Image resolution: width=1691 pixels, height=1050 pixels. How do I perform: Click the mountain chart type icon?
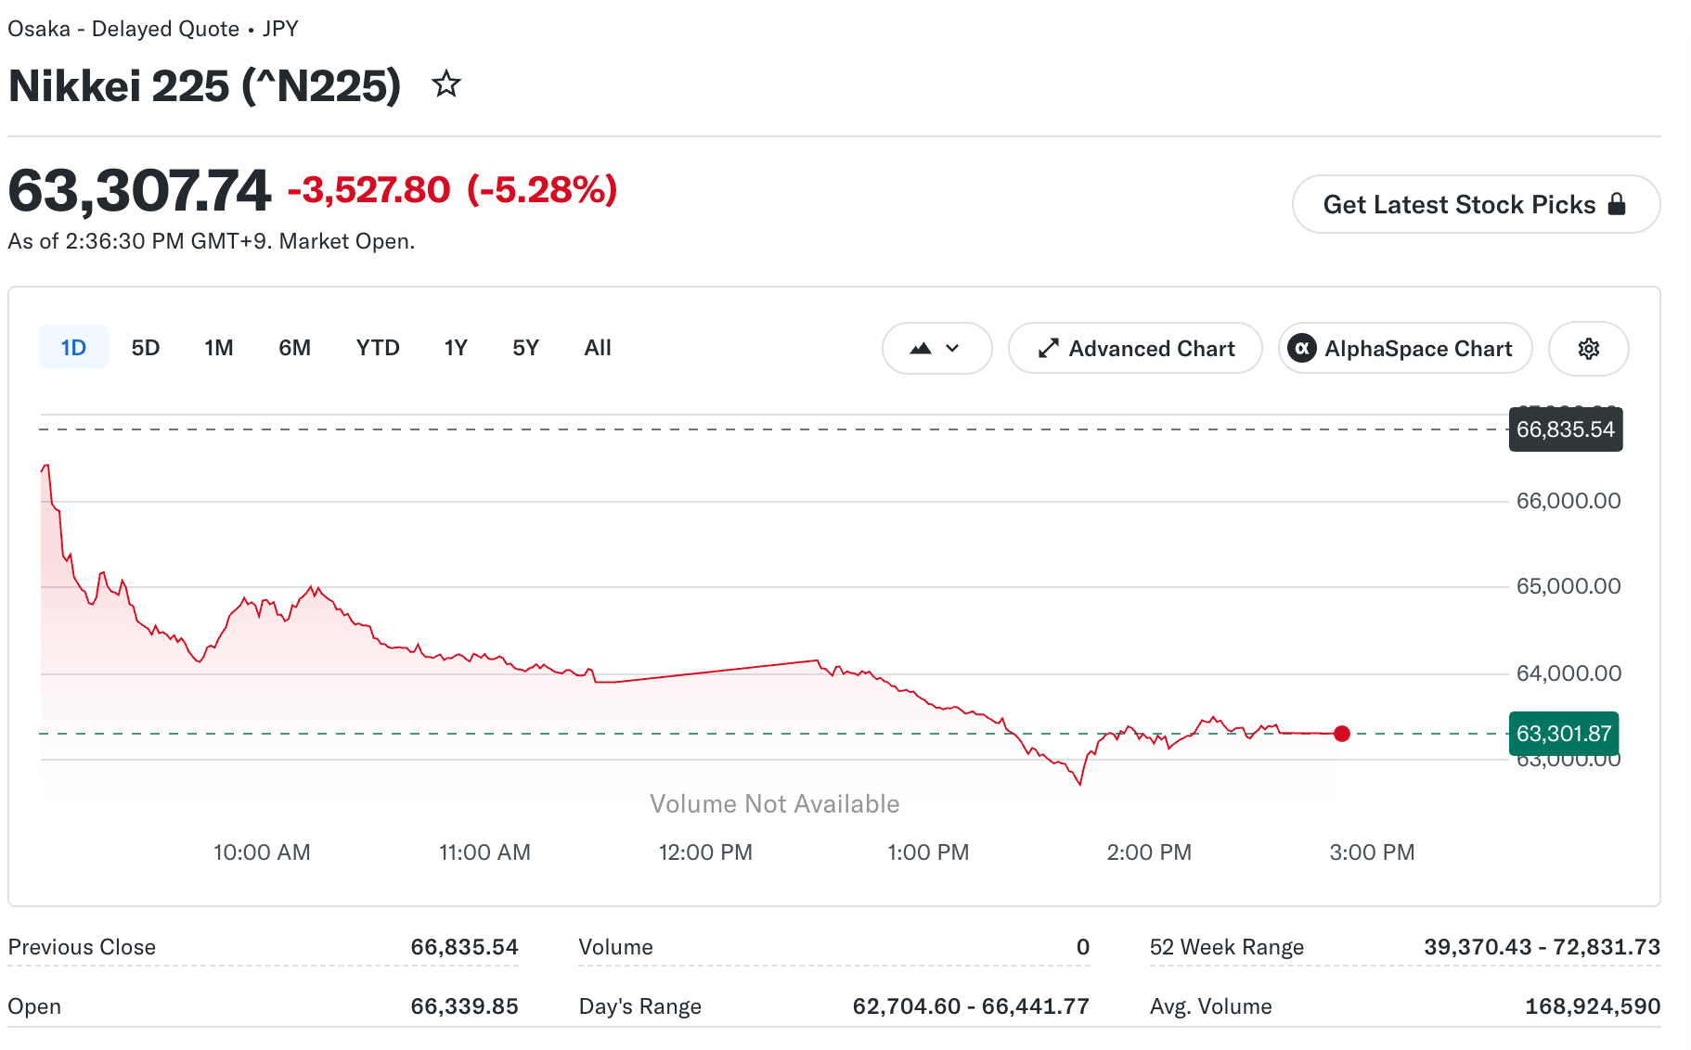tap(921, 349)
